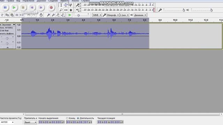Viewport: 223px width, 125px height.
Task: Open the Анализ menu
Action: coord(75,1)
